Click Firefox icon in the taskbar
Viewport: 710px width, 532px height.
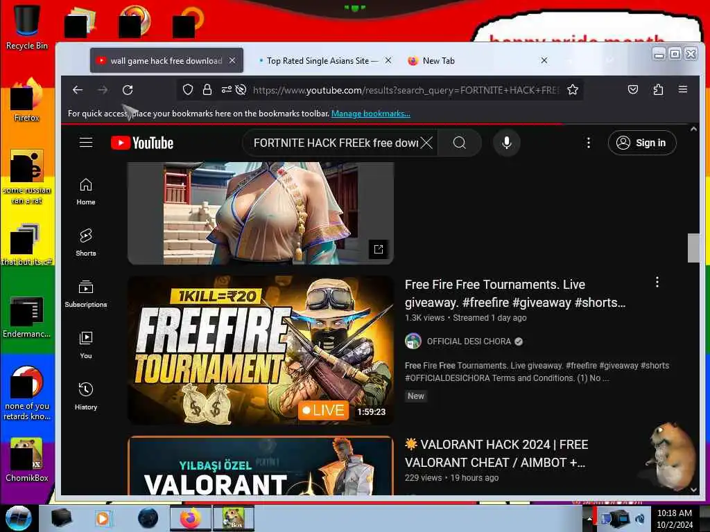[190, 518]
